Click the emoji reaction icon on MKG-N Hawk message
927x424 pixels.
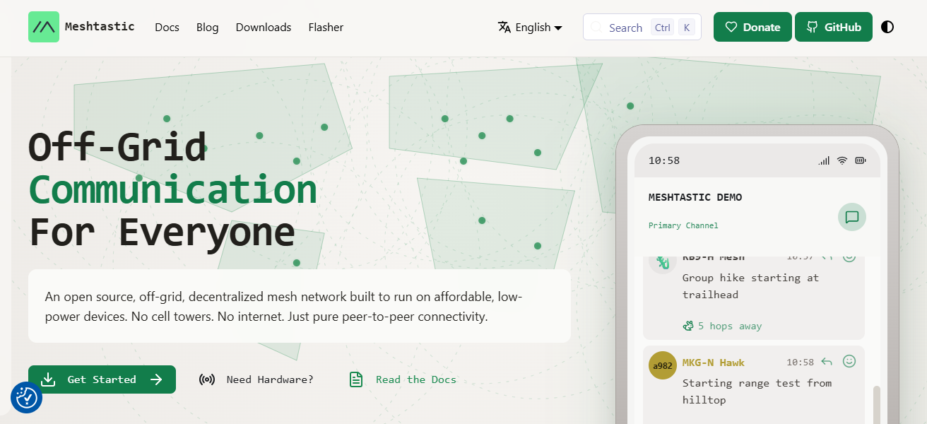(849, 361)
